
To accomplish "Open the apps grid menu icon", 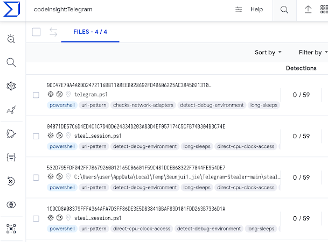I will 323,10.
